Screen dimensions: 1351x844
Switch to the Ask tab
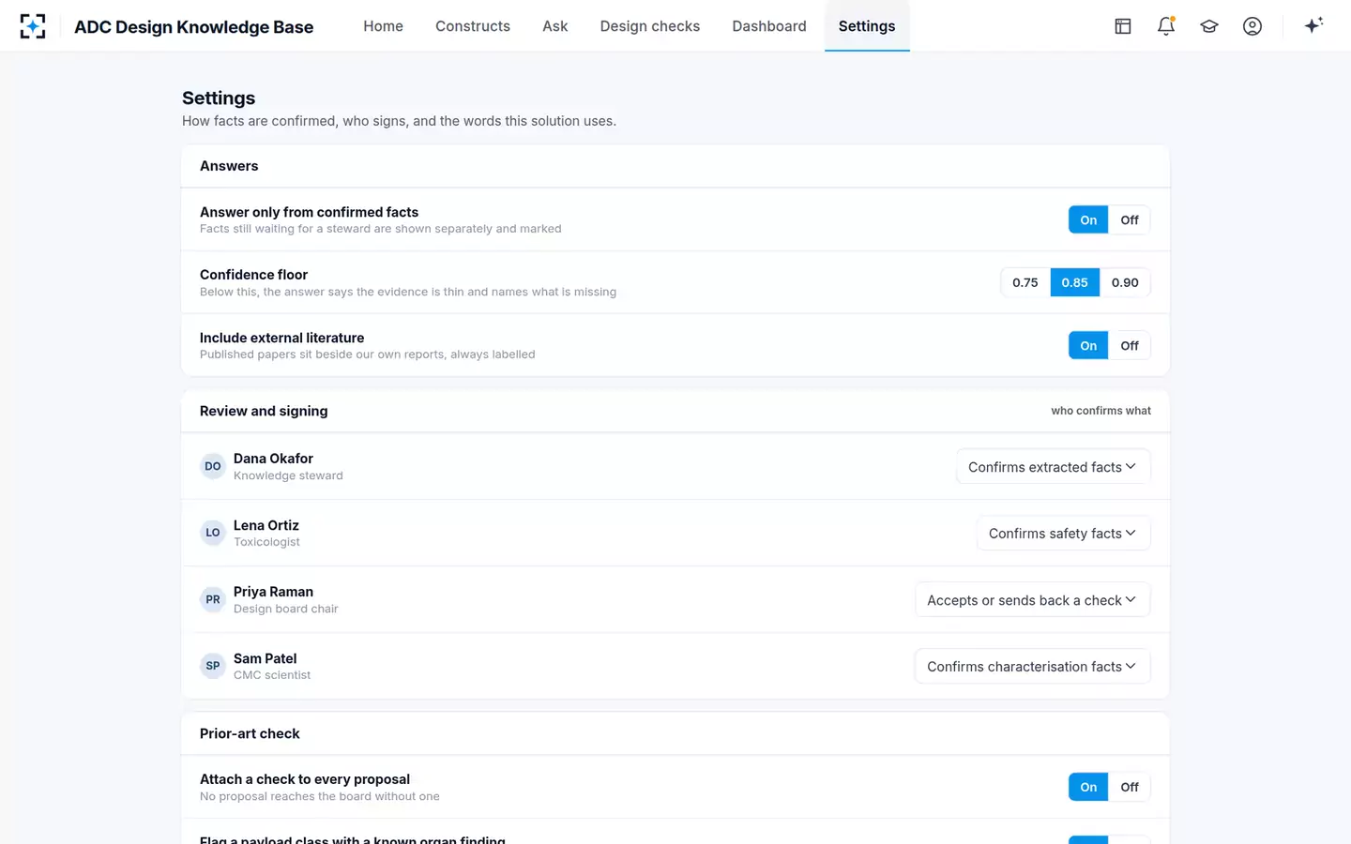(x=555, y=26)
